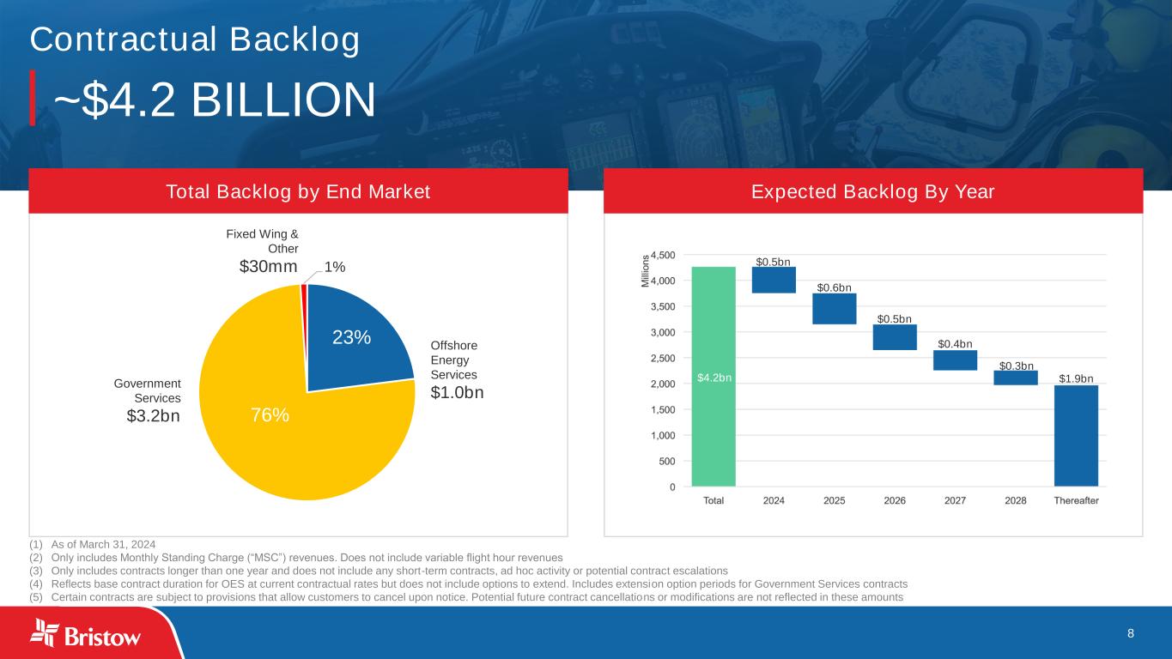Screen dimensions: 1172x659
Task: Click the 2027 bar labeled $0.4bn
Action: [955, 360]
